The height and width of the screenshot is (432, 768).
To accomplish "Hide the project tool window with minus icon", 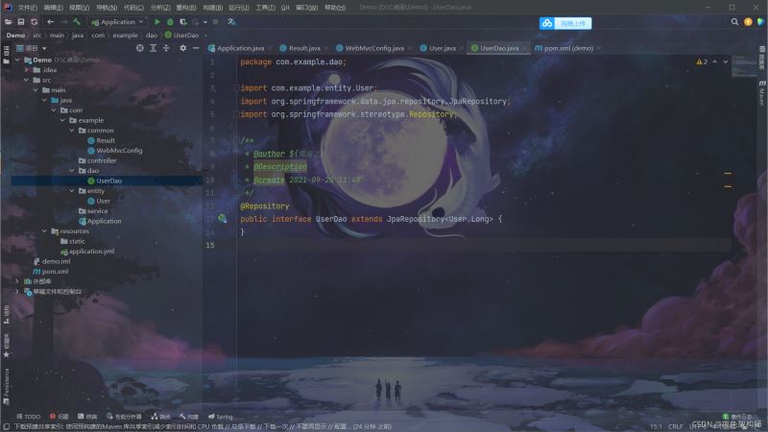I will [196, 48].
